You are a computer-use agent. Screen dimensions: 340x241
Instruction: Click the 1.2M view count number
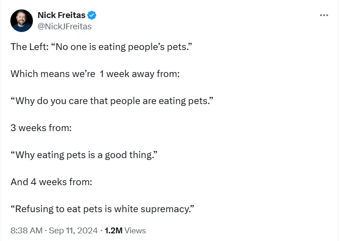pyautogui.click(x=113, y=231)
